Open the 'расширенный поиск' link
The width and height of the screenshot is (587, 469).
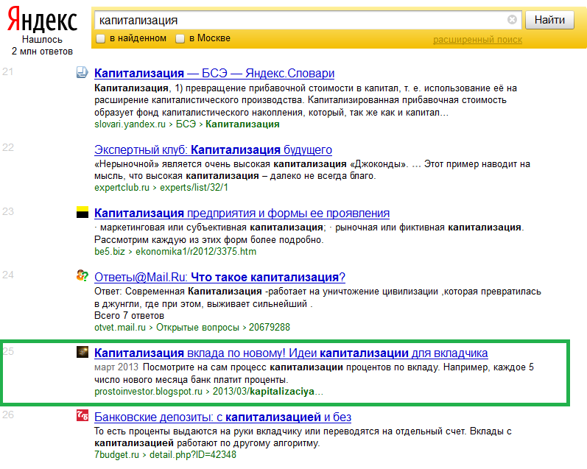(x=477, y=40)
